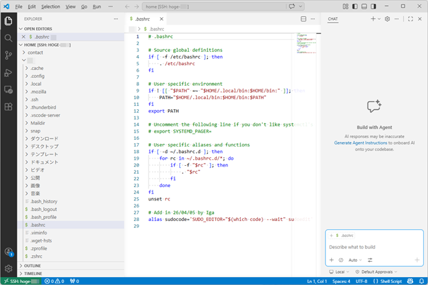Open the View menu
428x285 pixels.
70,6
